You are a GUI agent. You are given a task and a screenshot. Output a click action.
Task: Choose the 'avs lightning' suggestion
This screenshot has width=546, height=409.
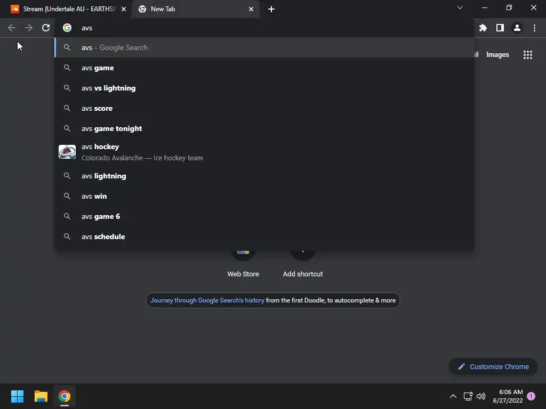(x=264, y=176)
